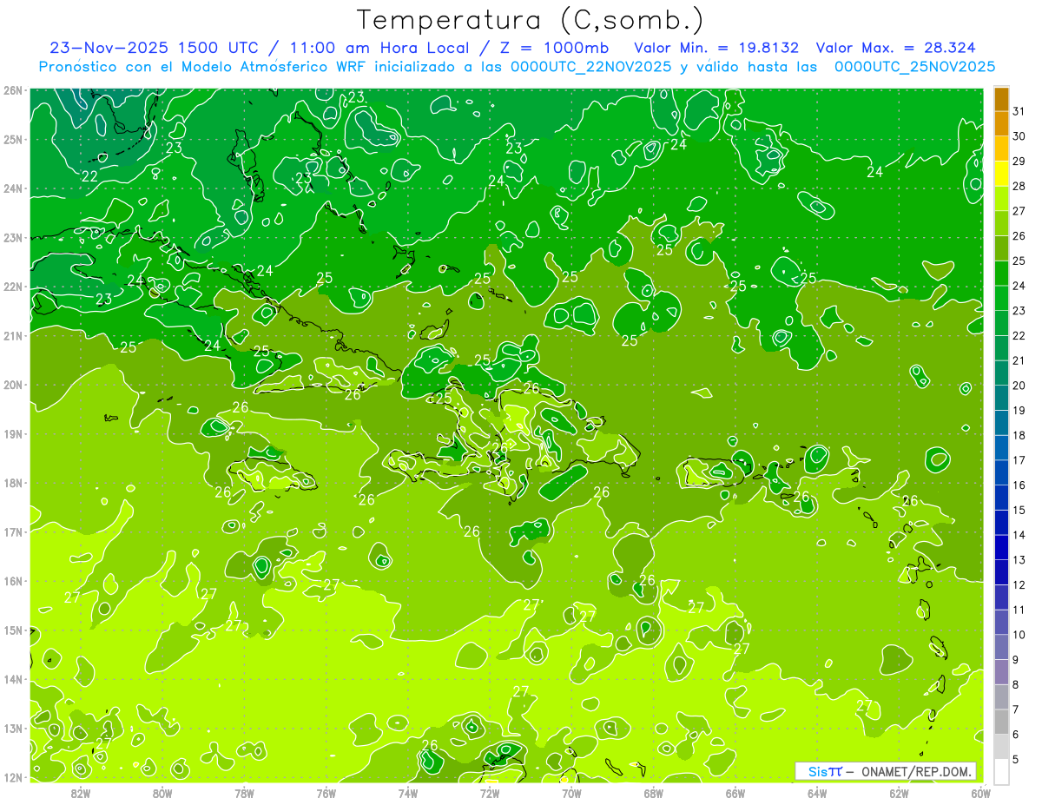Click the "ONAMET/REP.DOM." credit label
The image size is (1042, 805).
(915, 771)
